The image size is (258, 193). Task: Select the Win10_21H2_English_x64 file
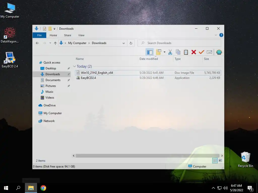coord(148,73)
